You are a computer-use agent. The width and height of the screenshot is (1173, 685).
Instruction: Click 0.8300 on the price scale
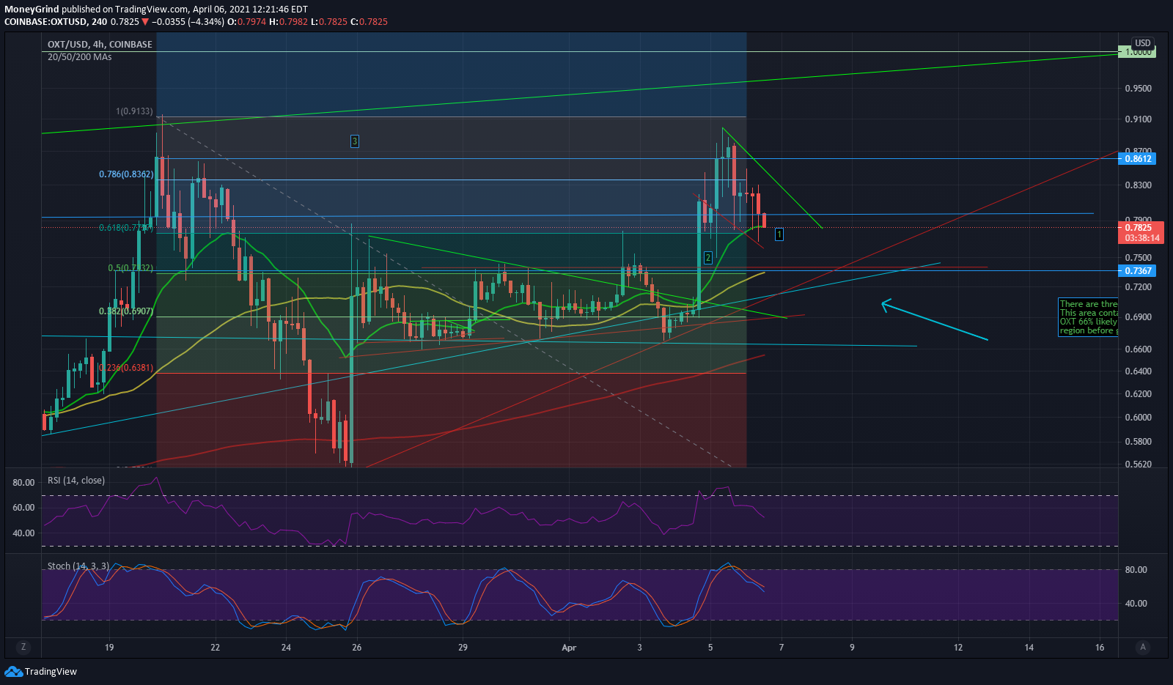(1138, 185)
